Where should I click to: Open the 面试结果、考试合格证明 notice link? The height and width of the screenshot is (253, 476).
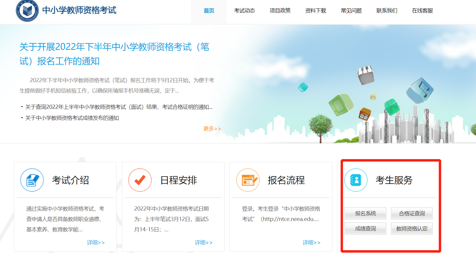[119, 107]
